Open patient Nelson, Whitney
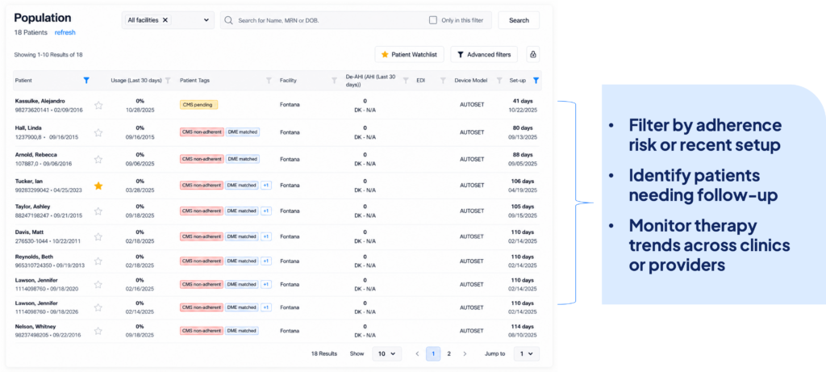Viewport: 826px width, 372px height. (x=35, y=326)
